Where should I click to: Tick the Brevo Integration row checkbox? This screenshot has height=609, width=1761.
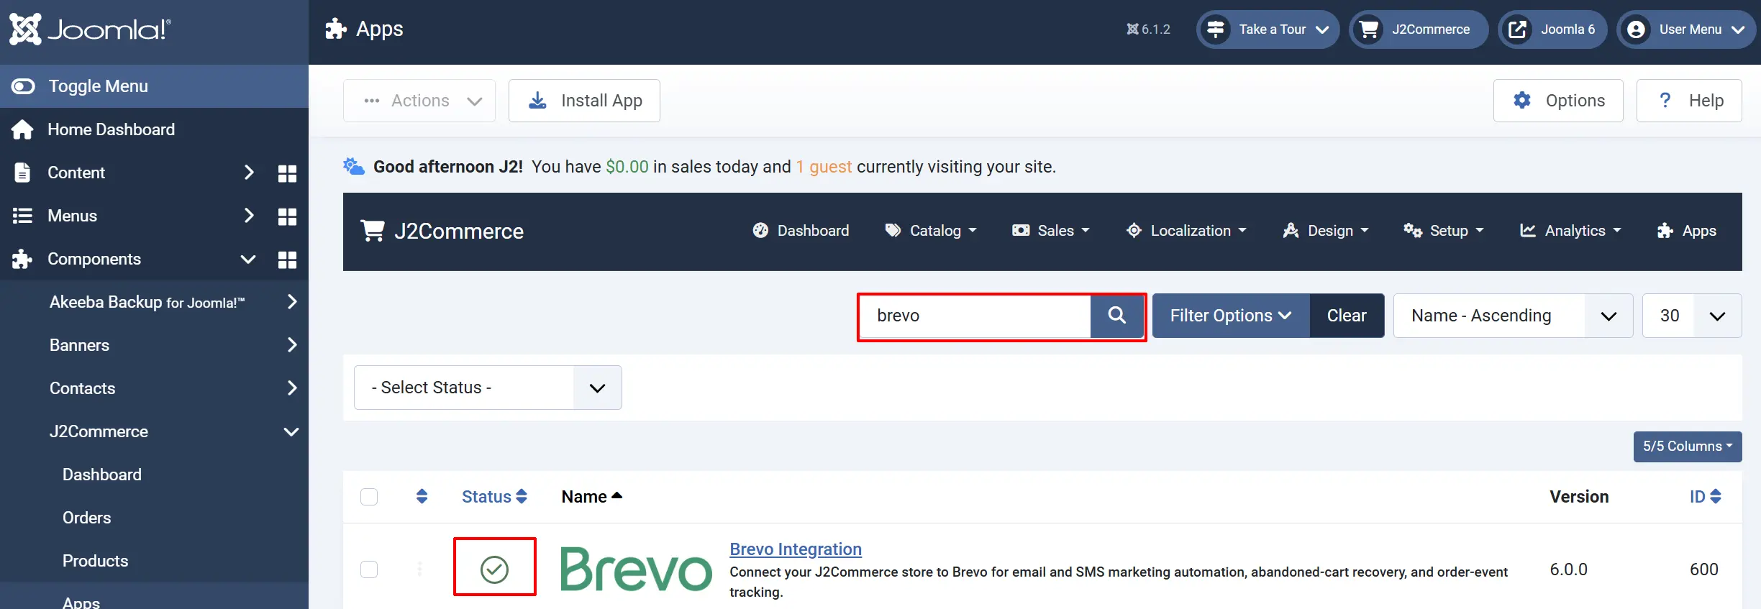point(369,569)
